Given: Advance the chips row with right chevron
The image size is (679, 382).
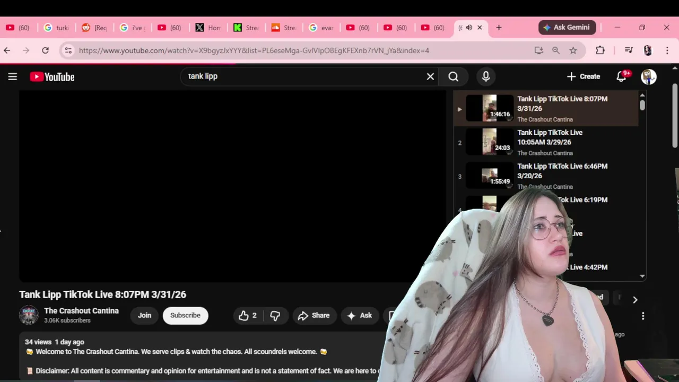Looking at the screenshot, I should (x=635, y=300).
